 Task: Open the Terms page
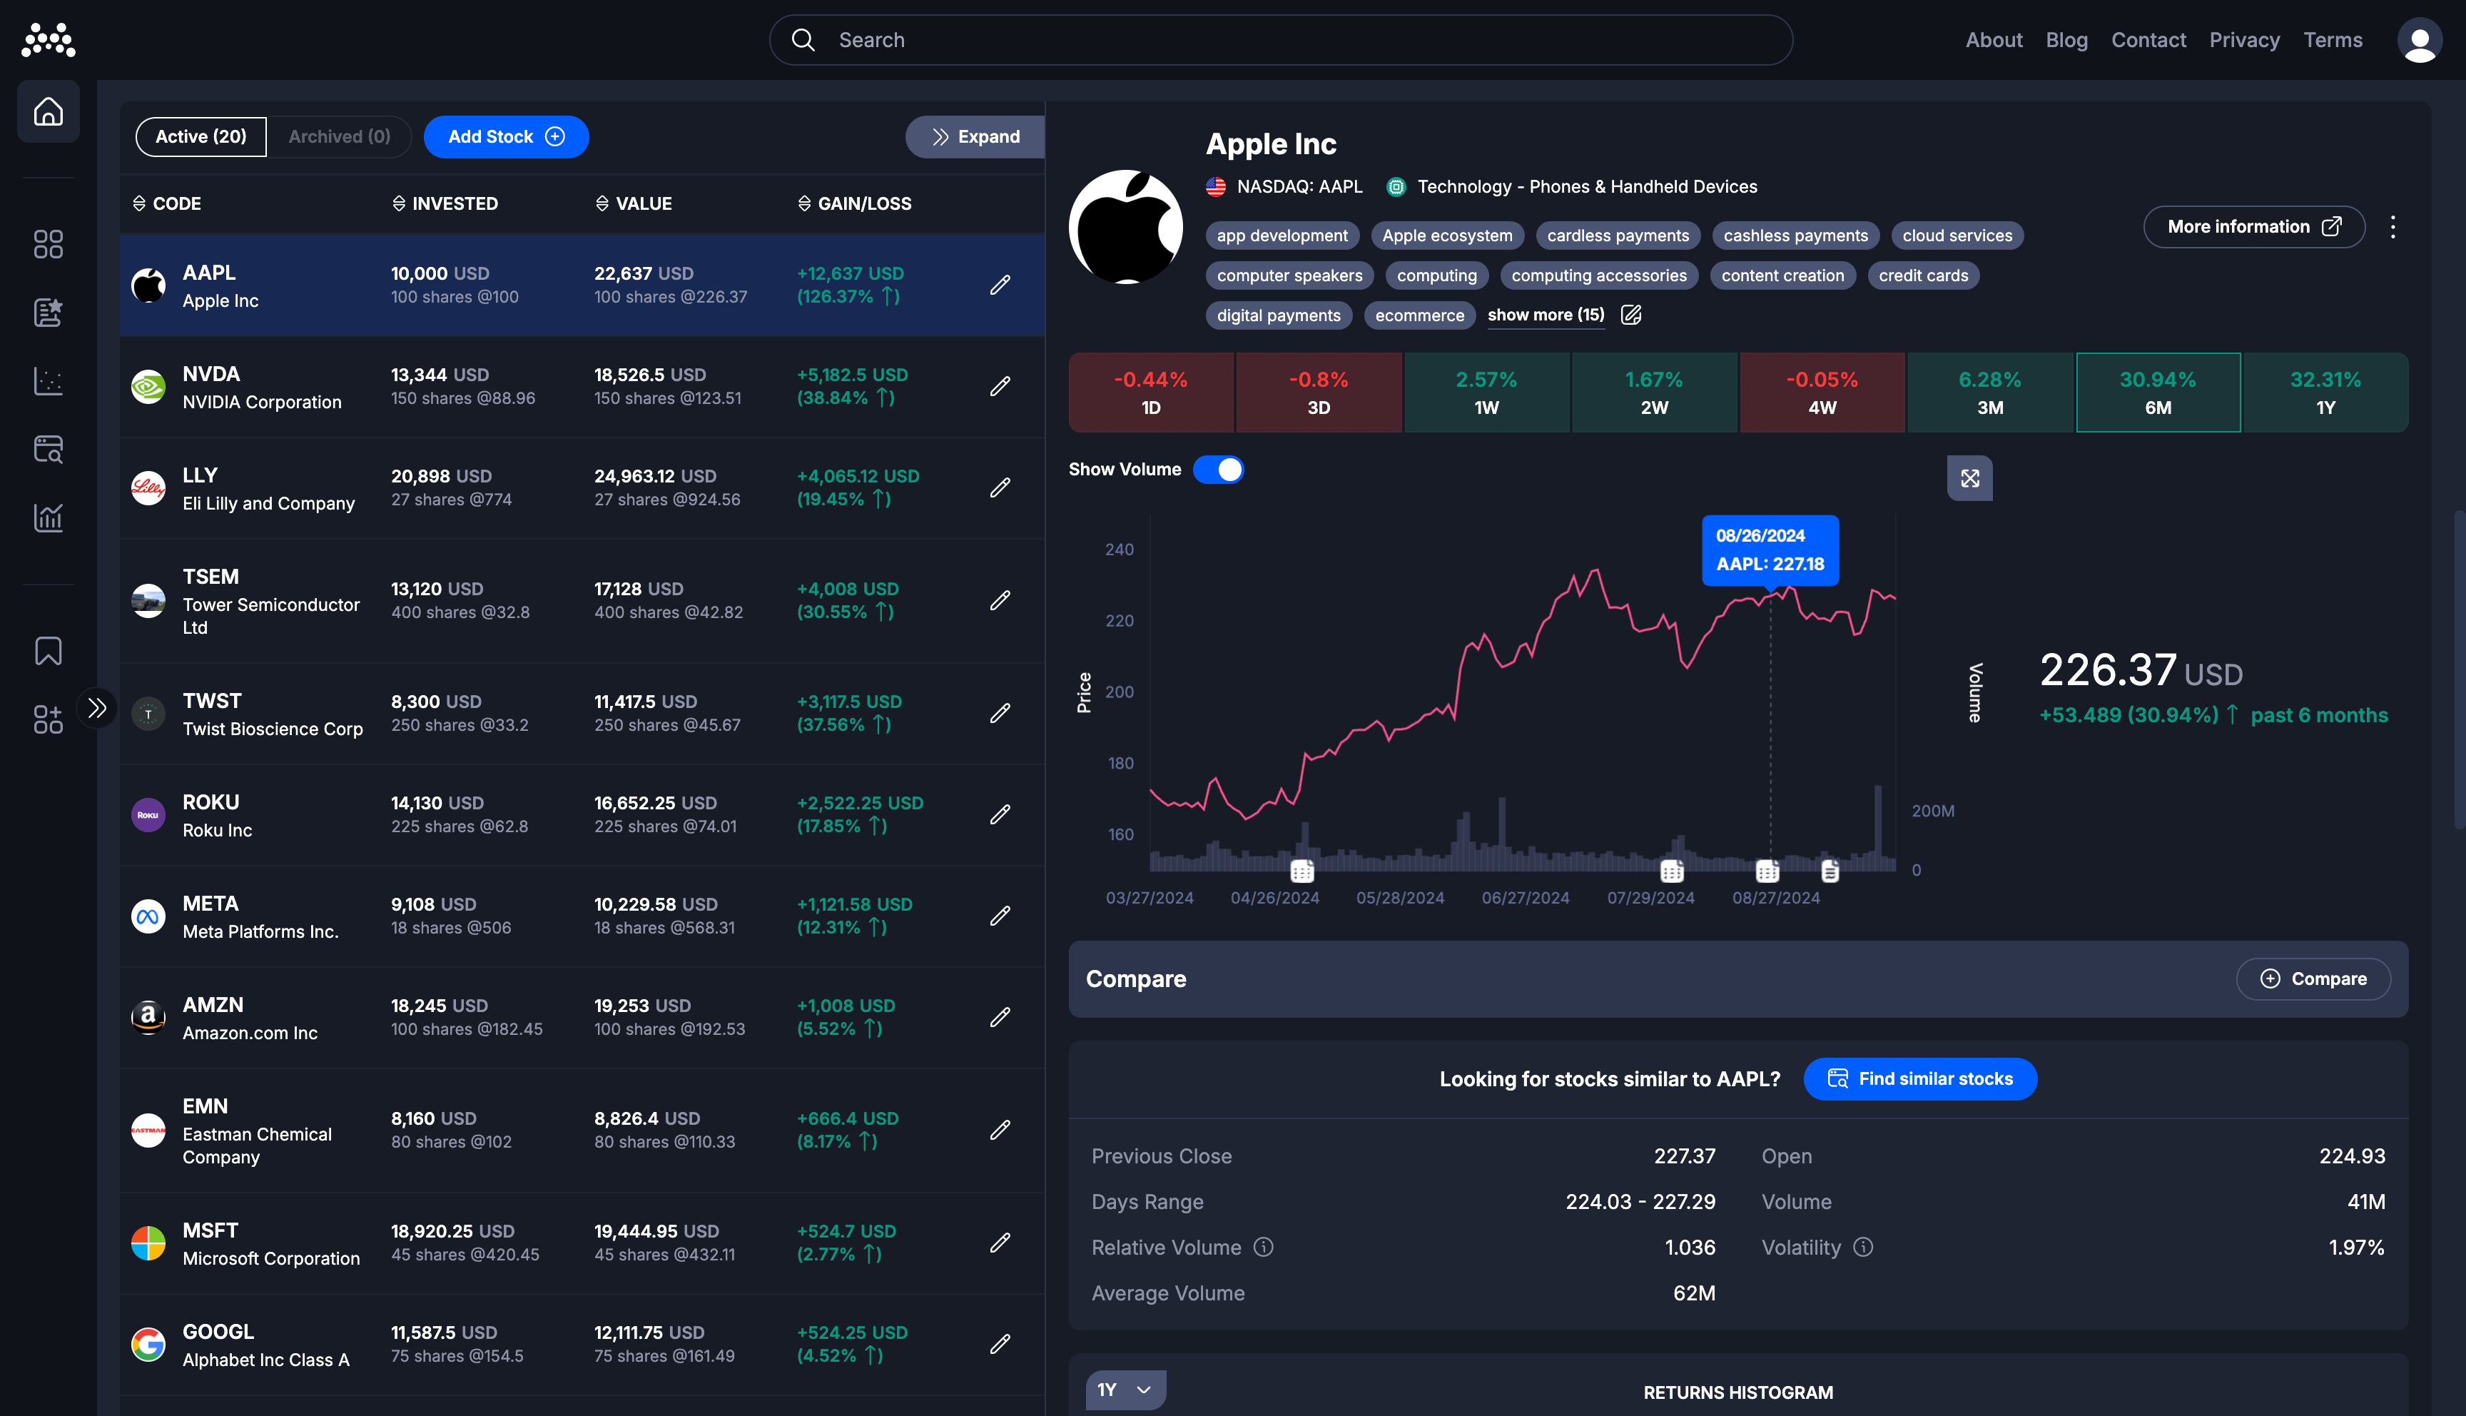[2333, 40]
